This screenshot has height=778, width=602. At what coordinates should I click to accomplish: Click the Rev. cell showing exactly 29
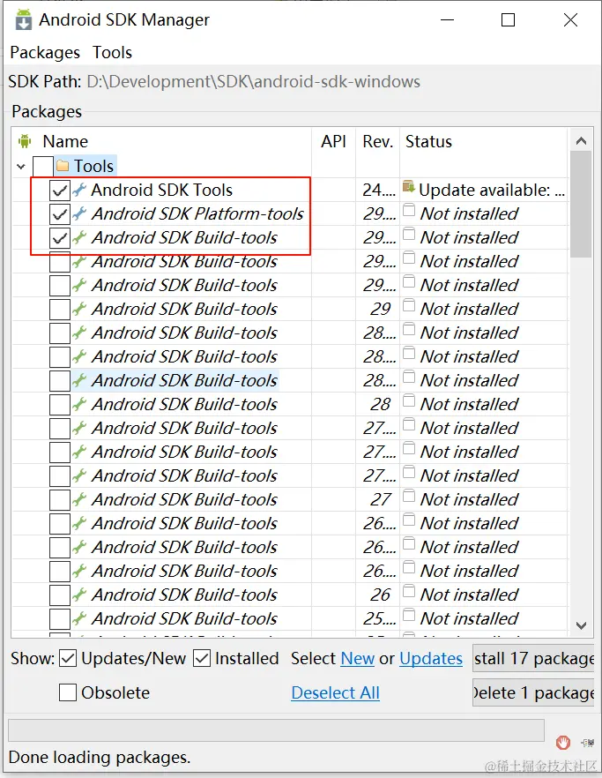381,309
